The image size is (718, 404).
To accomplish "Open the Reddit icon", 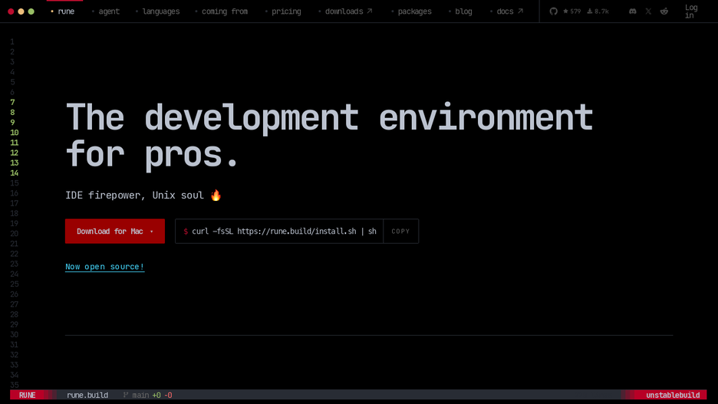I will tap(664, 11).
